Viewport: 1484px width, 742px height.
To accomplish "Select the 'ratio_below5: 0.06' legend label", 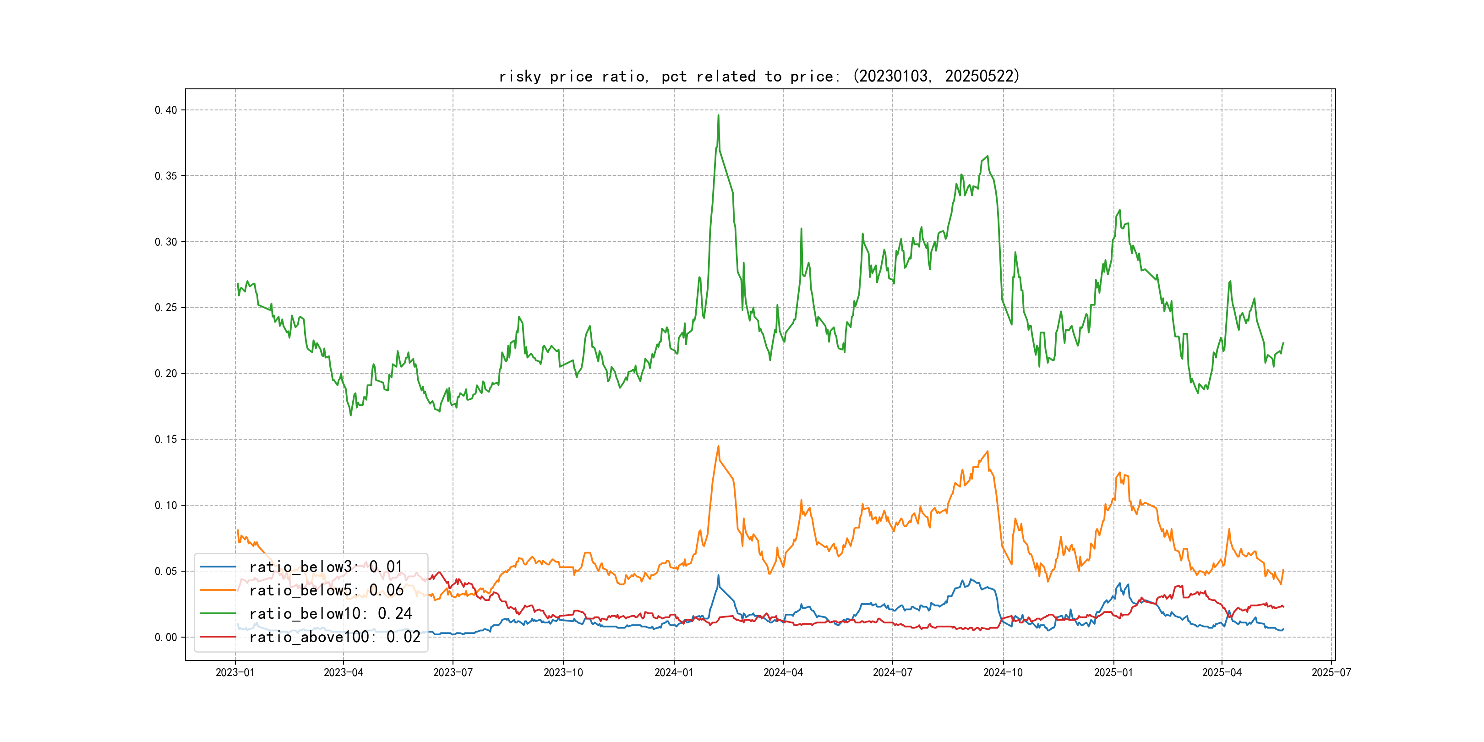I will [326, 590].
